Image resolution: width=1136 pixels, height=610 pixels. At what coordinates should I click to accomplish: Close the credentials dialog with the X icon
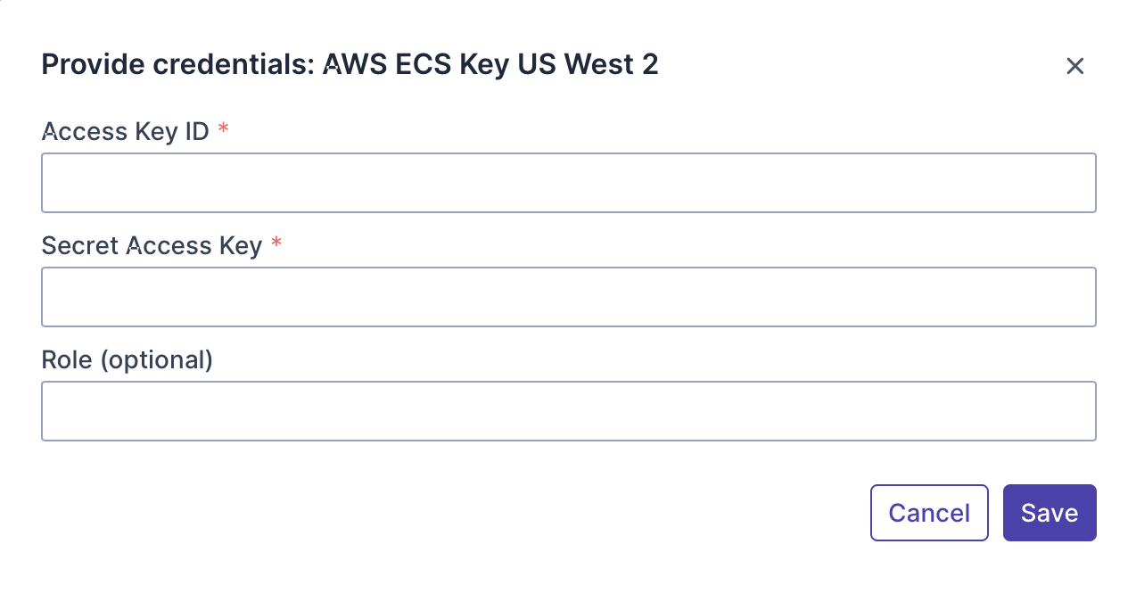click(x=1074, y=66)
